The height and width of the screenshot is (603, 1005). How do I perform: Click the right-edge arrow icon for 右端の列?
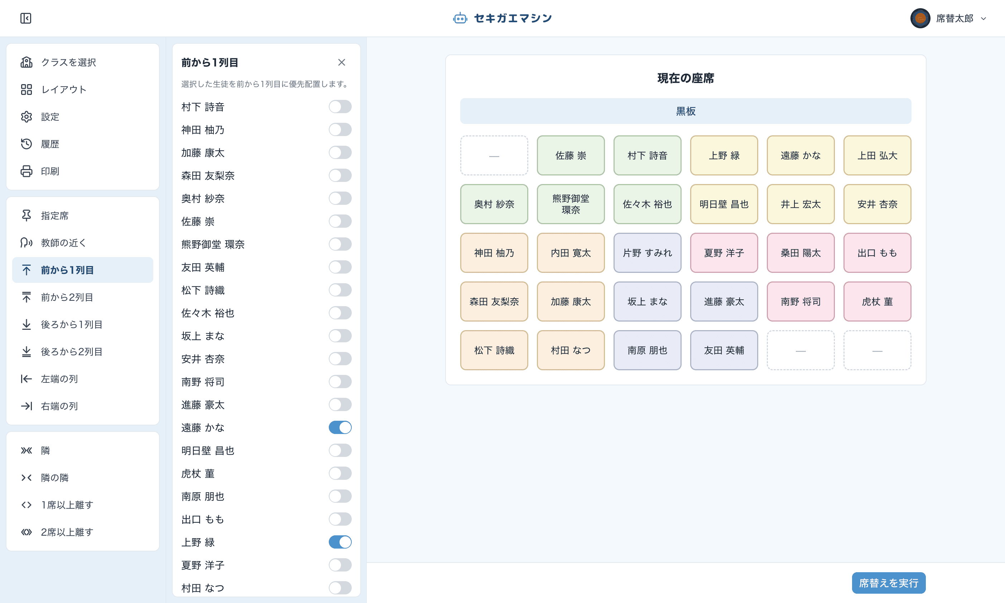[x=27, y=406]
